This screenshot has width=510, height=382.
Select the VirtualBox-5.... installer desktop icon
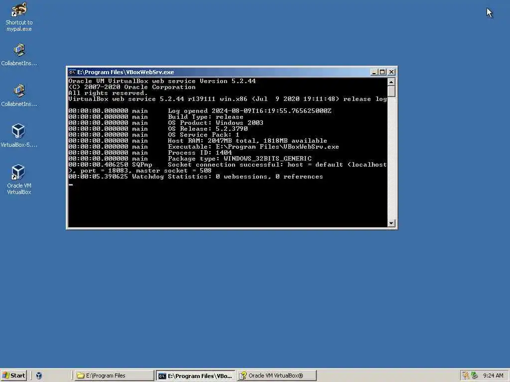(19, 136)
